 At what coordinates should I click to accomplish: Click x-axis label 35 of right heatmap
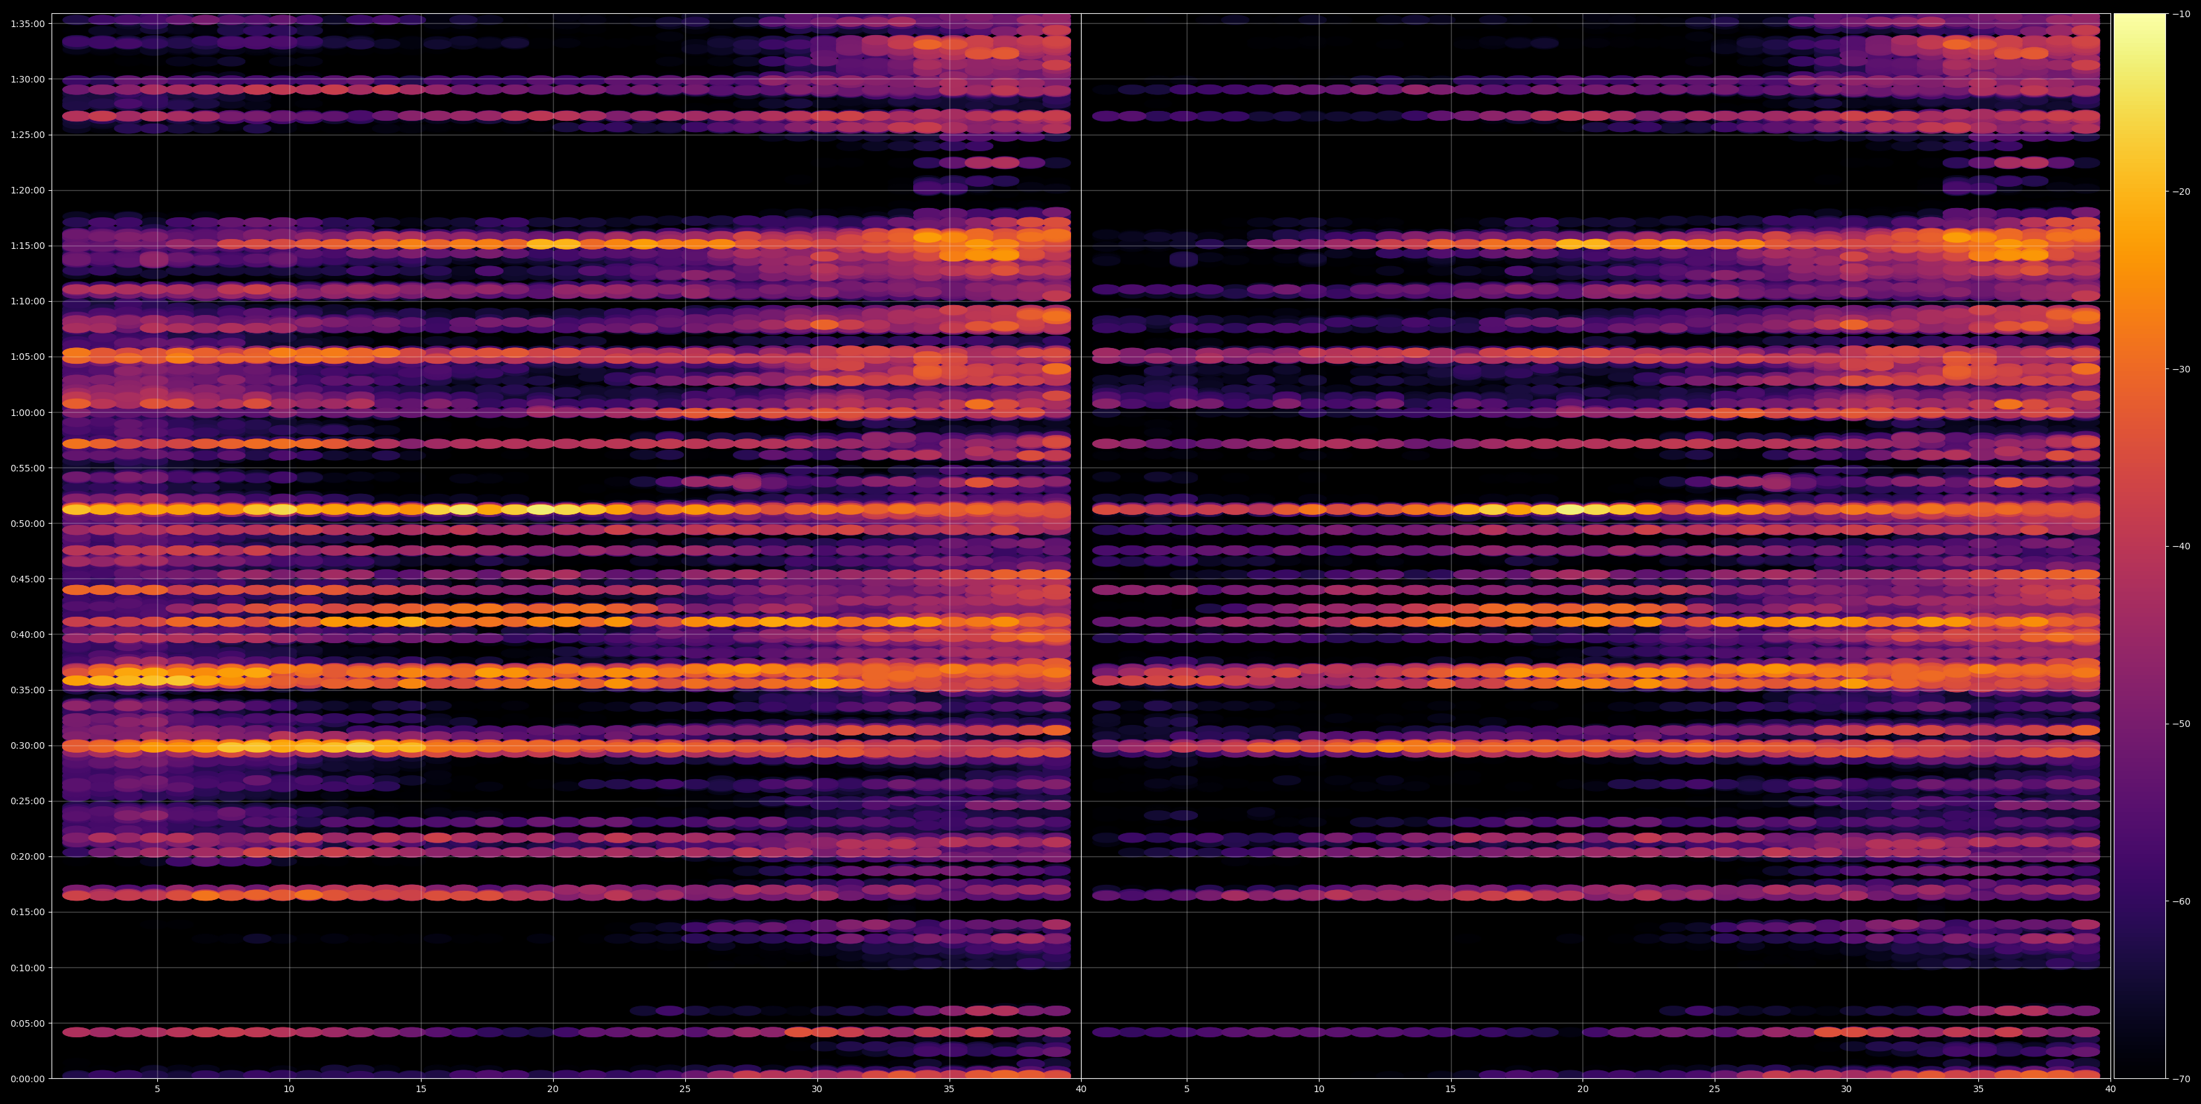[x=1979, y=1089]
